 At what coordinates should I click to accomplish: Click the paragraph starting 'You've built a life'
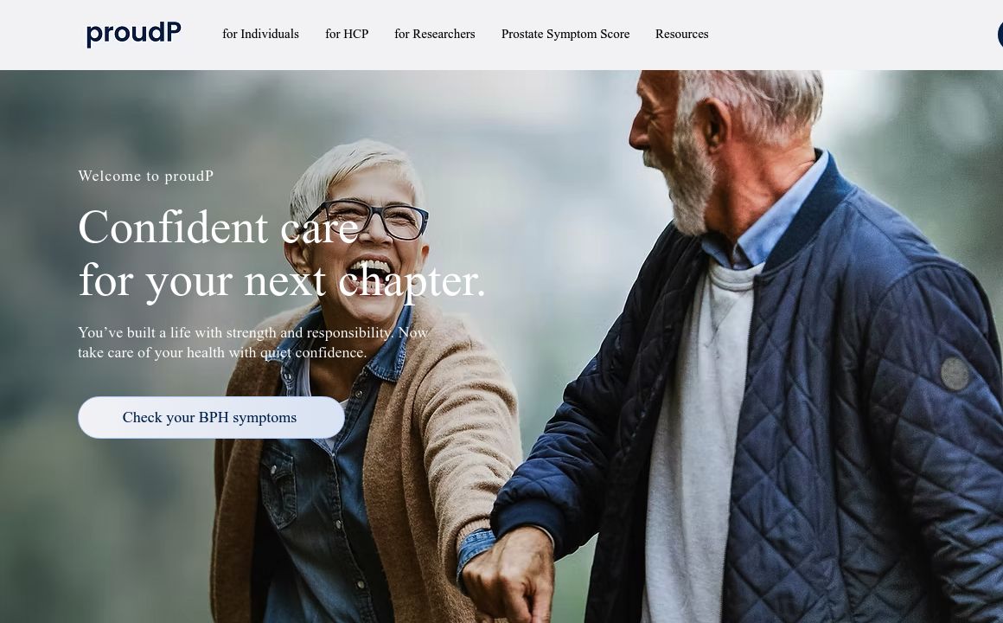coord(253,343)
